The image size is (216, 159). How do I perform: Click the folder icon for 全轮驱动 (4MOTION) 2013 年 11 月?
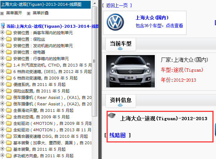click(9, 130)
